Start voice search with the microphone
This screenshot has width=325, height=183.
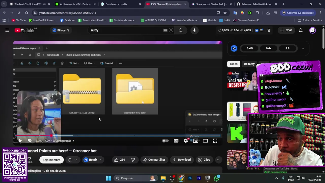pyautogui.click(x=194, y=30)
